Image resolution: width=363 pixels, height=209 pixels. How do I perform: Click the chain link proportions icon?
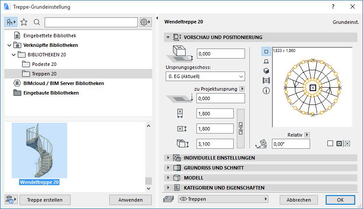pos(242,128)
